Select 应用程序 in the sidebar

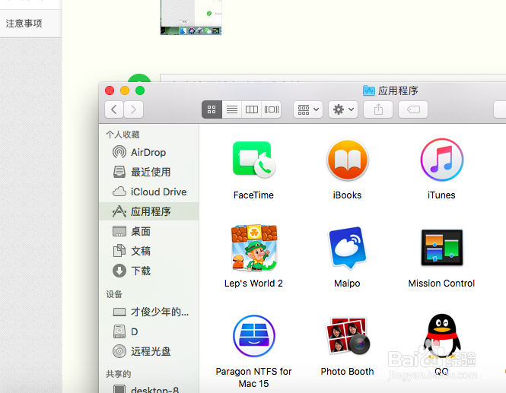(x=149, y=211)
